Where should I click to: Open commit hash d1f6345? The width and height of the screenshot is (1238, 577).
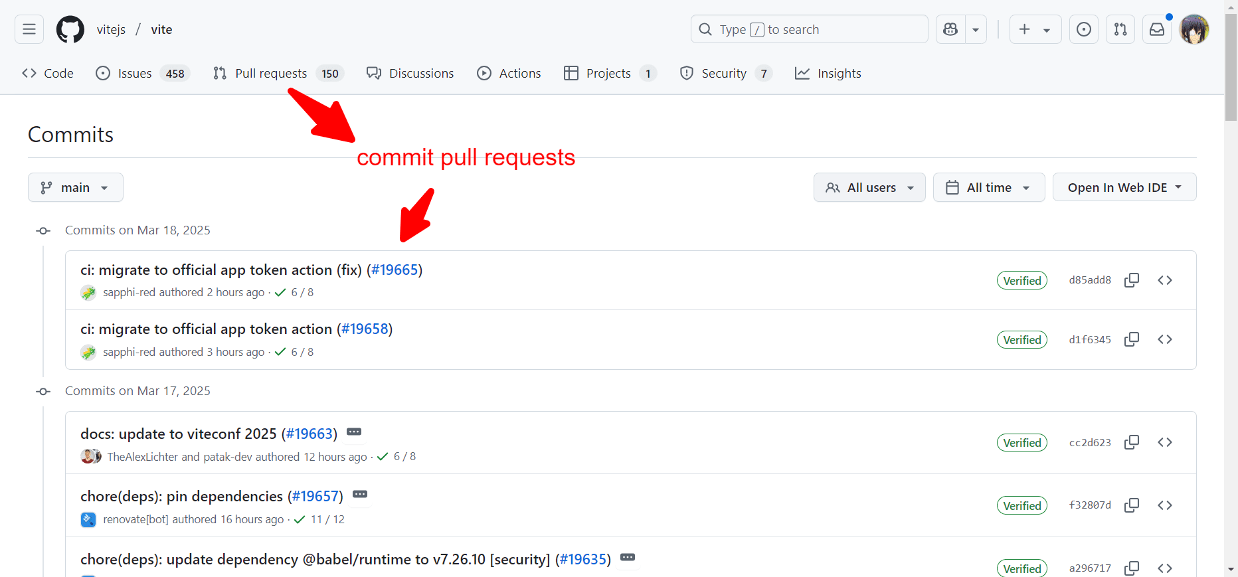pyautogui.click(x=1090, y=339)
